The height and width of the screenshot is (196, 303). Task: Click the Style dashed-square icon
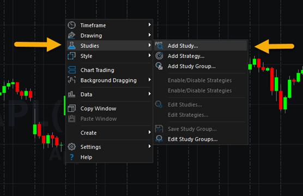point(72,56)
